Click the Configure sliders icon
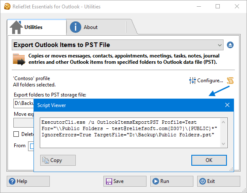The width and height of the screenshot is (247, 193). pyautogui.click(x=192, y=81)
